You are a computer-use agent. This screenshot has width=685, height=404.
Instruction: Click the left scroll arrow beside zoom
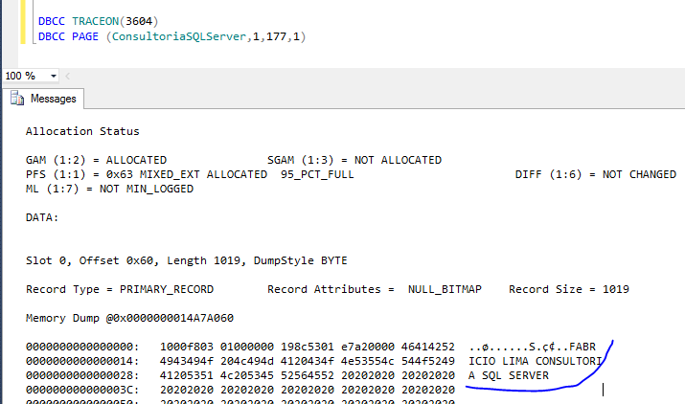point(68,76)
